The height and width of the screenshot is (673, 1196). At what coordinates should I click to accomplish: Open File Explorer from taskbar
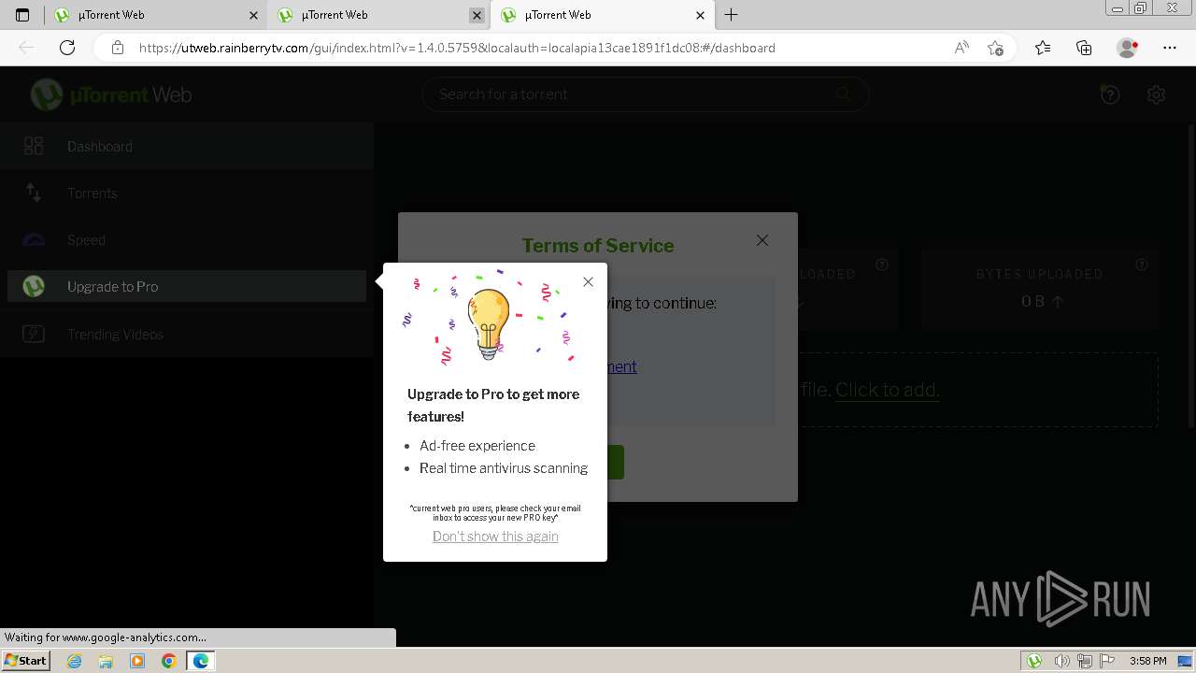point(106,661)
